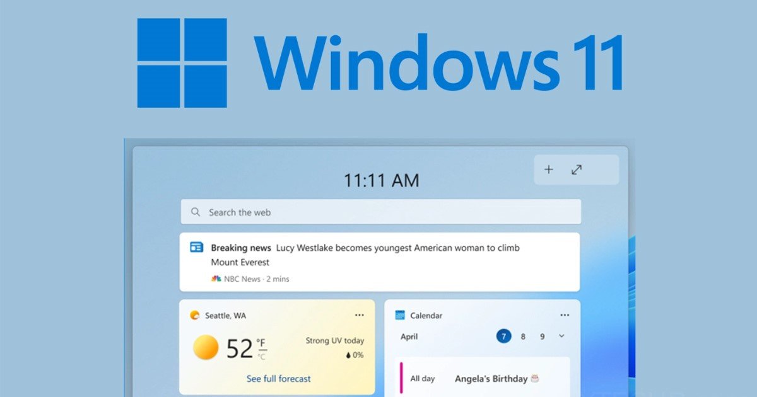Click the magnifier icon in search bar

click(x=196, y=212)
